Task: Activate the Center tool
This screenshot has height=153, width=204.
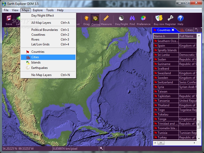Action: coord(95,20)
